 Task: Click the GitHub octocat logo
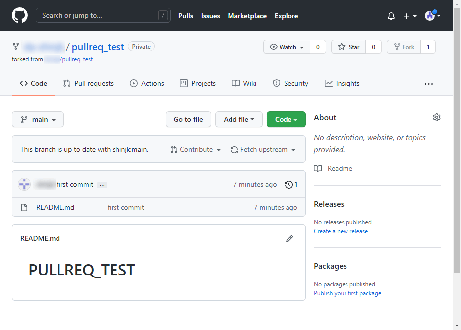(x=20, y=15)
